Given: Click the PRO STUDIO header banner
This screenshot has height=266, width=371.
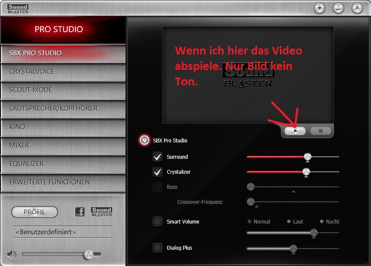Looking at the screenshot, I should tap(63, 30).
